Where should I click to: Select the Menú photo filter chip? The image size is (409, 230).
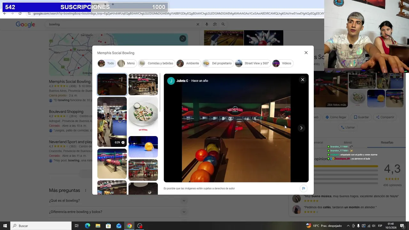coord(127,63)
